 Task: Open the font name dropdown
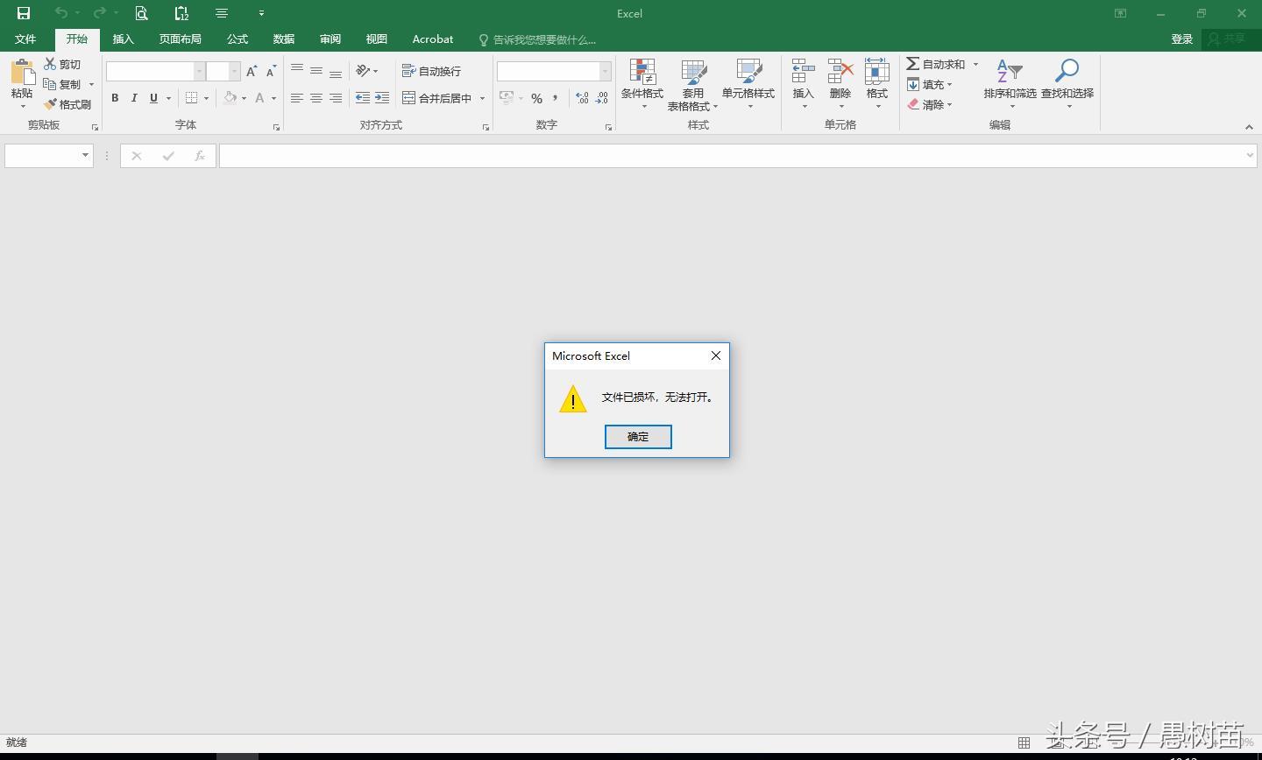click(199, 70)
